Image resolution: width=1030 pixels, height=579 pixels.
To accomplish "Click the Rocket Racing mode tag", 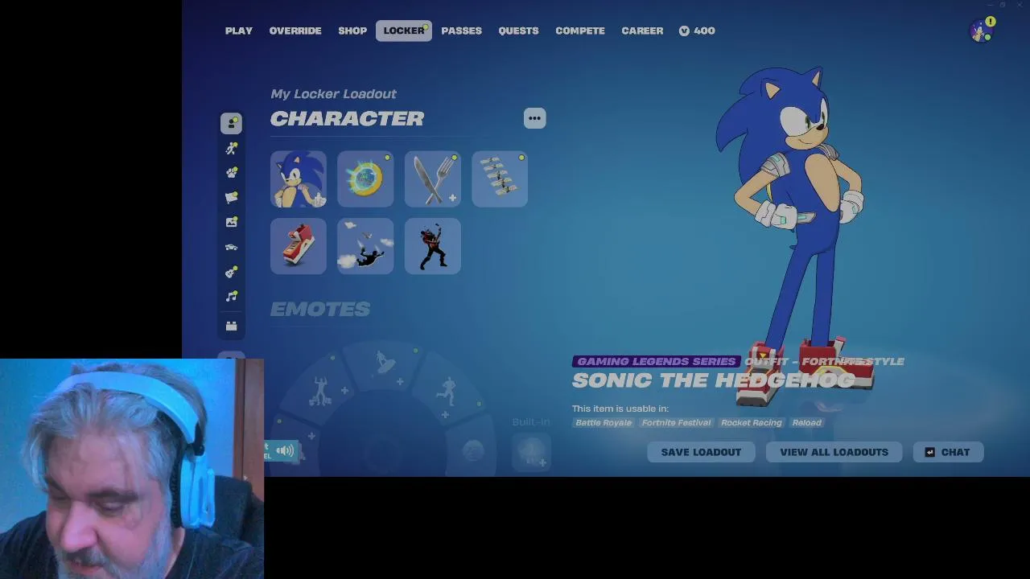I will (752, 423).
